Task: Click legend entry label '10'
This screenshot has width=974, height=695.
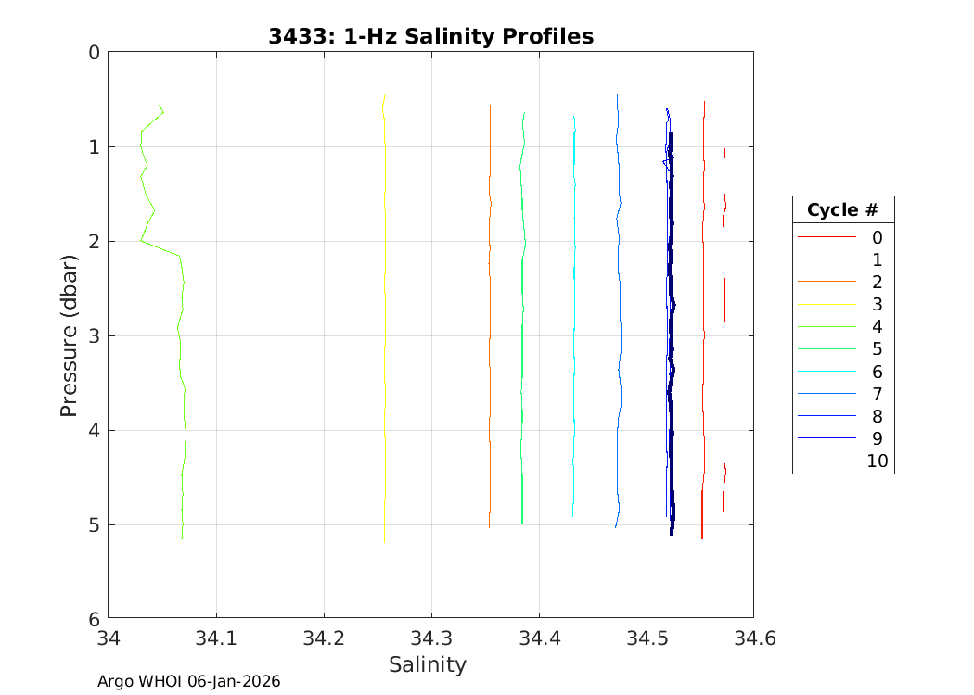Action: 877,461
